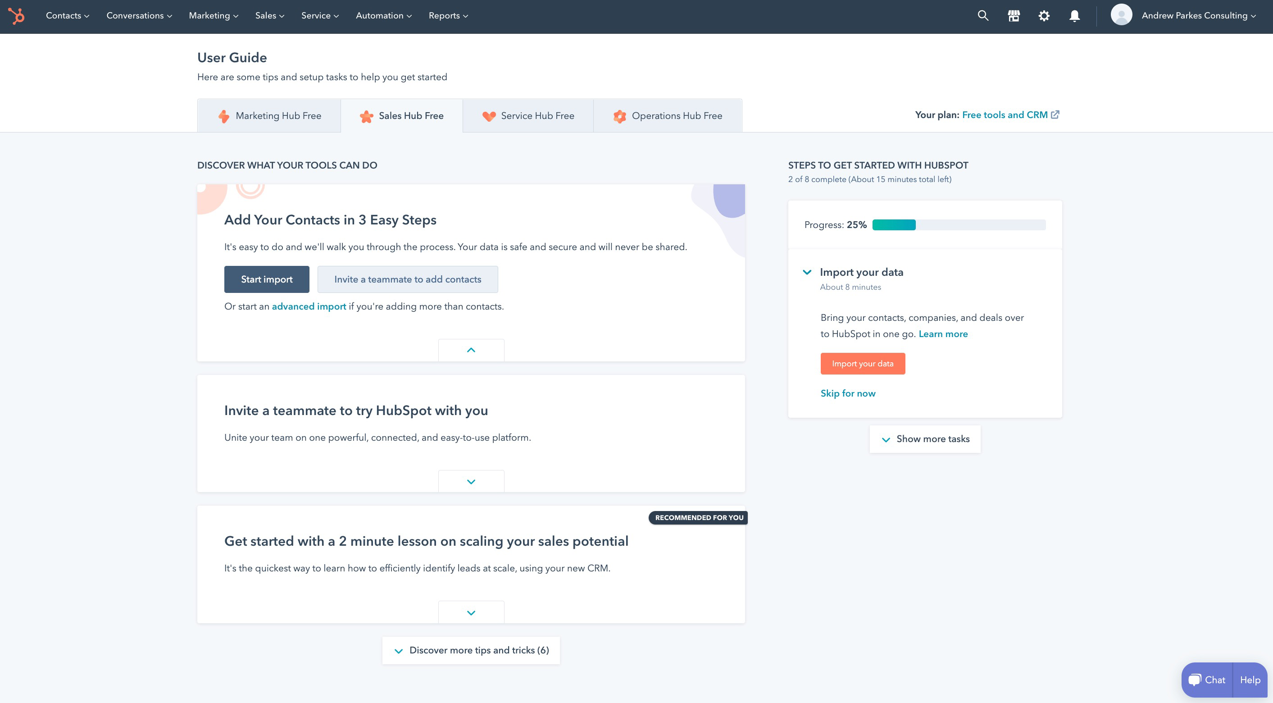
Task: Open the notifications bell icon
Action: tap(1074, 16)
